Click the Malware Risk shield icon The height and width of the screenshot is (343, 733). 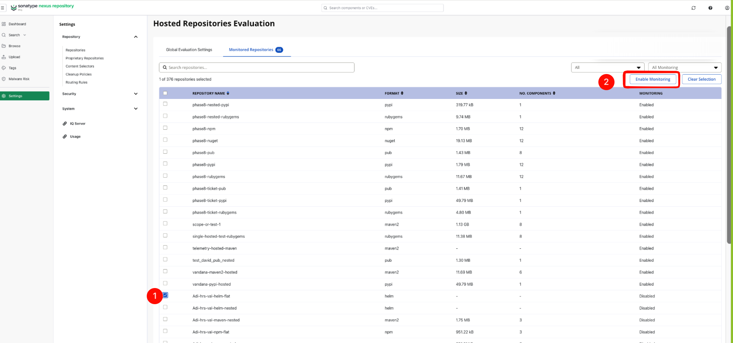[4, 79]
